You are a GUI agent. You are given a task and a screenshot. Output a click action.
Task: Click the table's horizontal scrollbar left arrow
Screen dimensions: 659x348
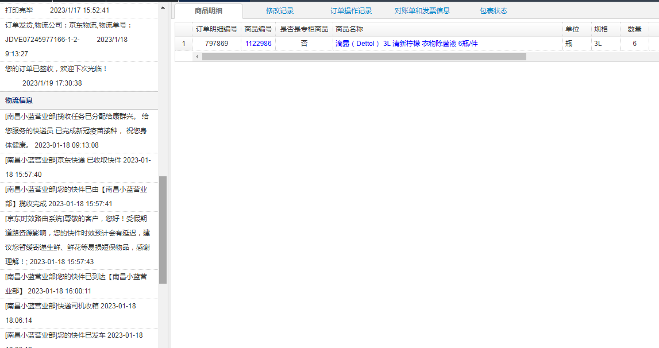pyautogui.click(x=197, y=57)
